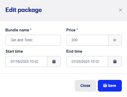The height and width of the screenshot is (97, 127).
Task: Click the Bundle name label
Action: point(17,30)
